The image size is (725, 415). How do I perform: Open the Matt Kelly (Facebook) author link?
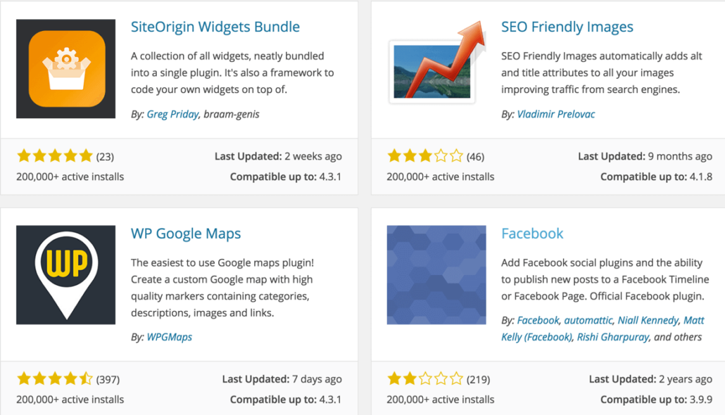(x=537, y=337)
